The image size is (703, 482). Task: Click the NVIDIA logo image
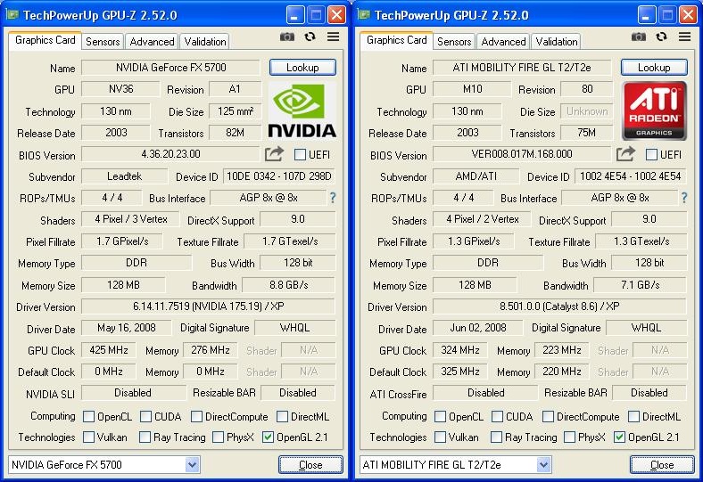[x=302, y=110]
